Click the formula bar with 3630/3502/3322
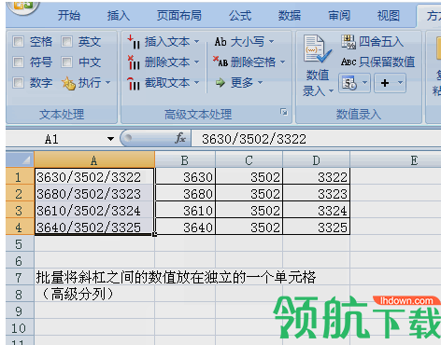Image resolution: width=441 pixels, height=345 pixels. [x=316, y=139]
